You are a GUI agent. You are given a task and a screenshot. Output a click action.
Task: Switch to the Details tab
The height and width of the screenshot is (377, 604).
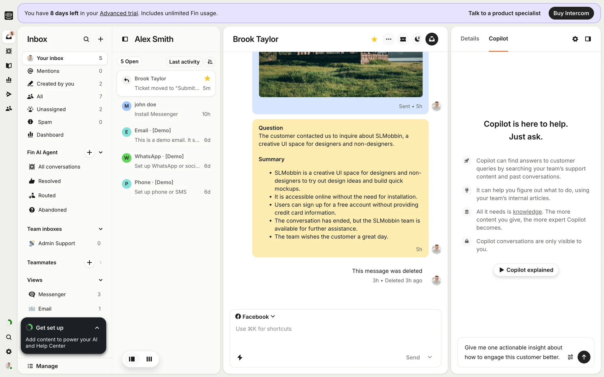point(470,39)
